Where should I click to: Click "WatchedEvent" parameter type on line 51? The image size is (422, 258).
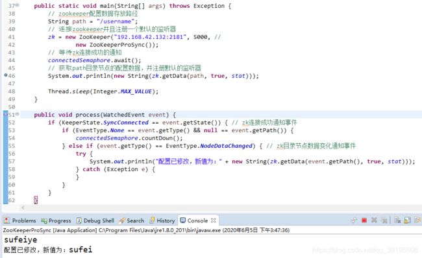(x=124, y=115)
